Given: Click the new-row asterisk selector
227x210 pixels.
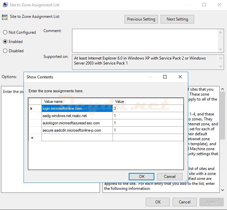Looking at the screenshot, I should coord(35,138).
